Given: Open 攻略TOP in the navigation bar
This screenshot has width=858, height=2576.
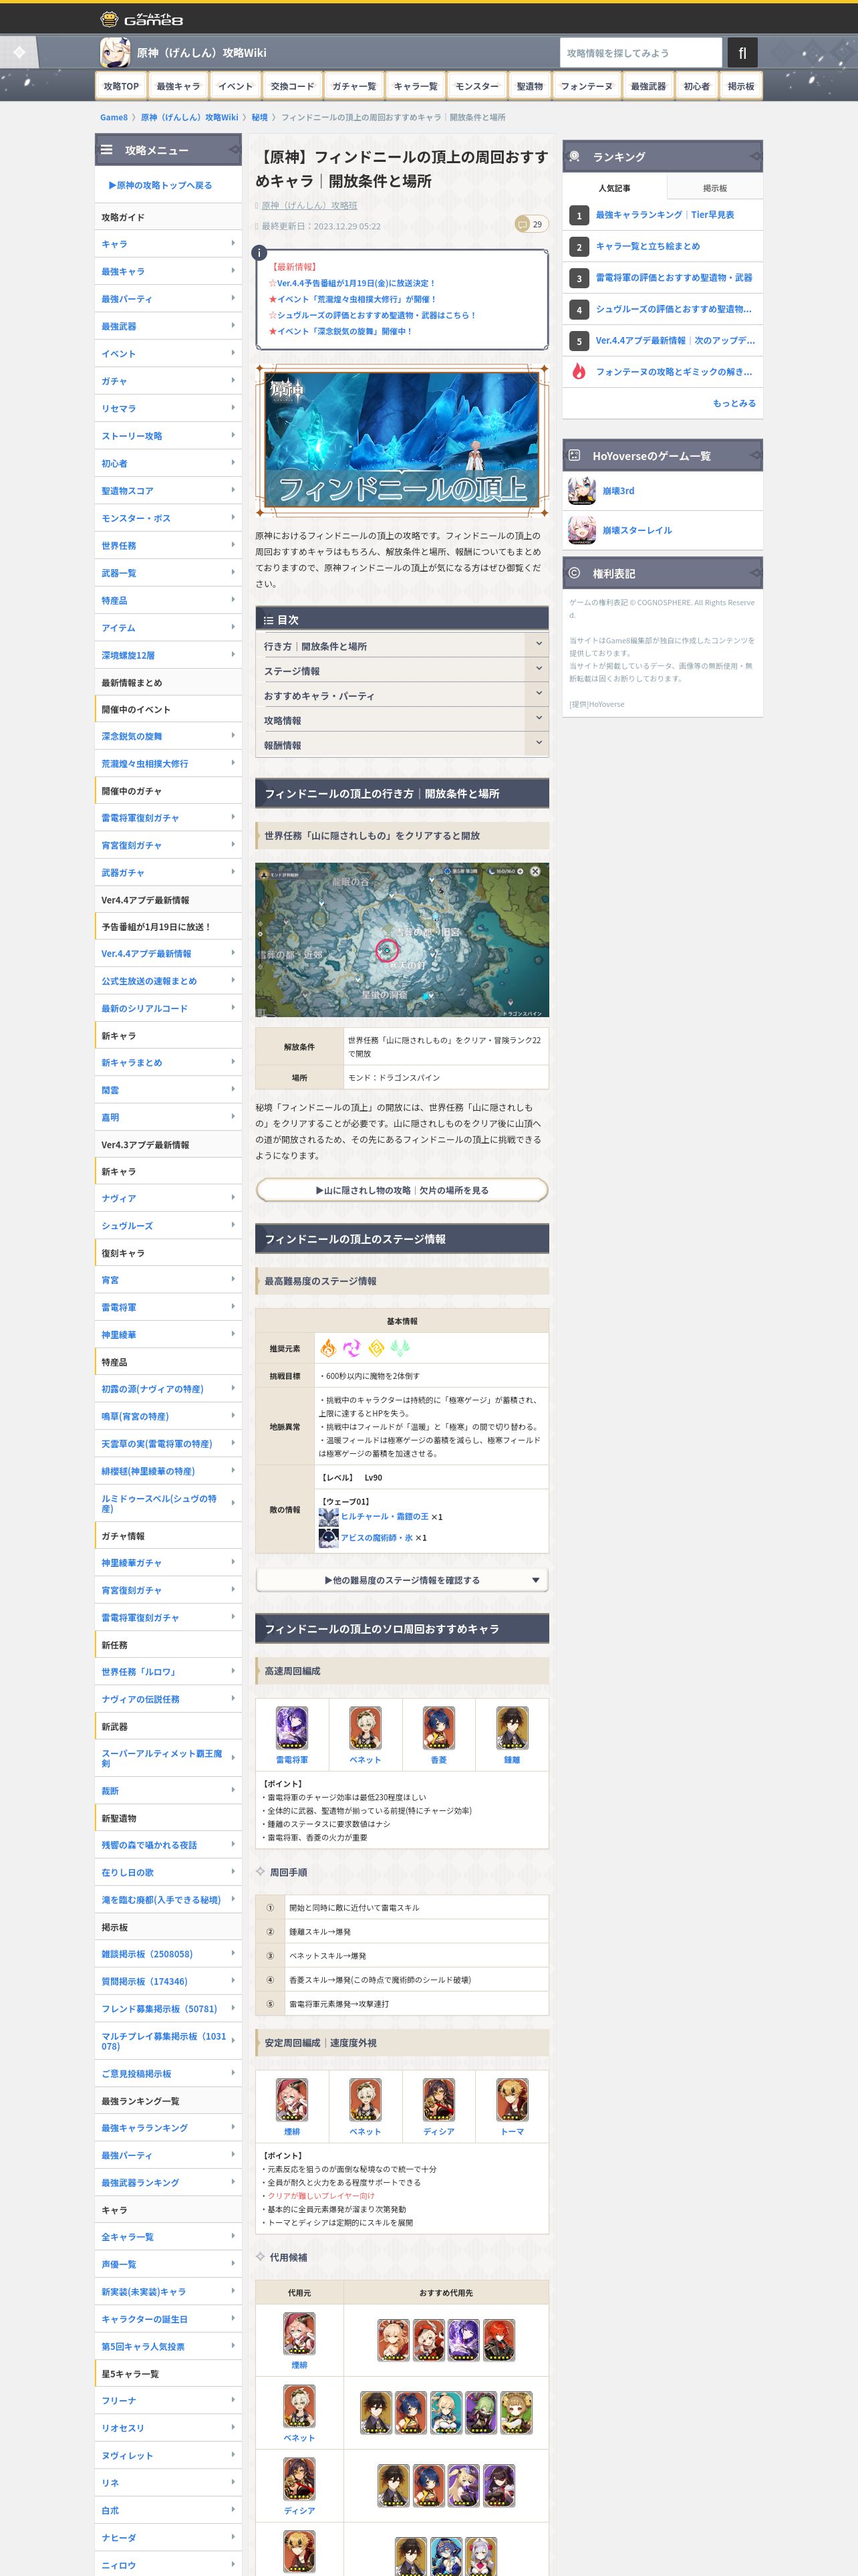Looking at the screenshot, I should 121,86.
